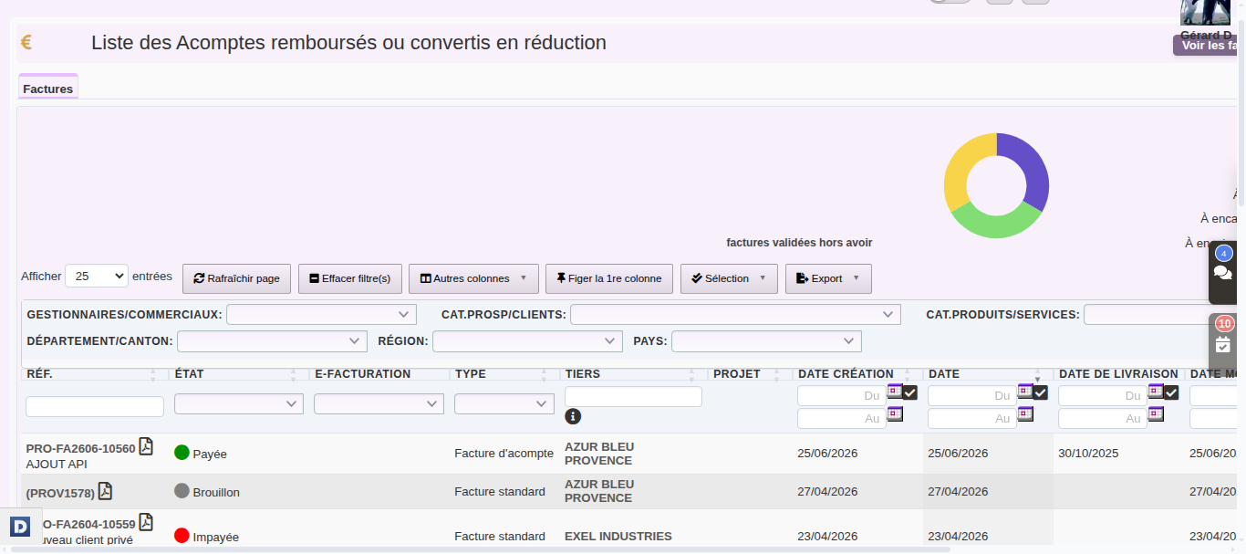Open the État column filter dropdown
This screenshot has width=1246, height=554.
coord(239,403)
